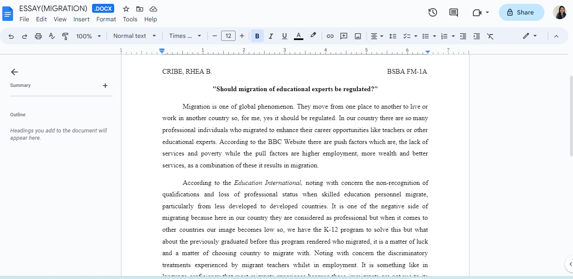Add a document summary with plus button
This screenshot has height=279, width=573.
point(105,85)
